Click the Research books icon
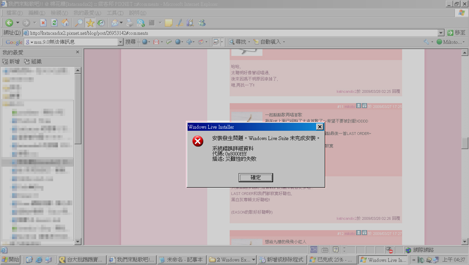This screenshot has height=265, width=469. click(x=190, y=23)
